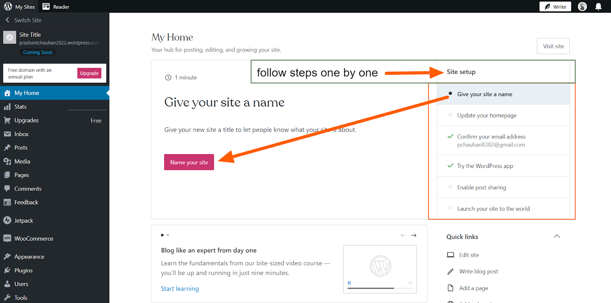The width and height of the screenshot is (611, 303).
Task: Open the Reader icon in top bar
Action: [x=46, y=6]
